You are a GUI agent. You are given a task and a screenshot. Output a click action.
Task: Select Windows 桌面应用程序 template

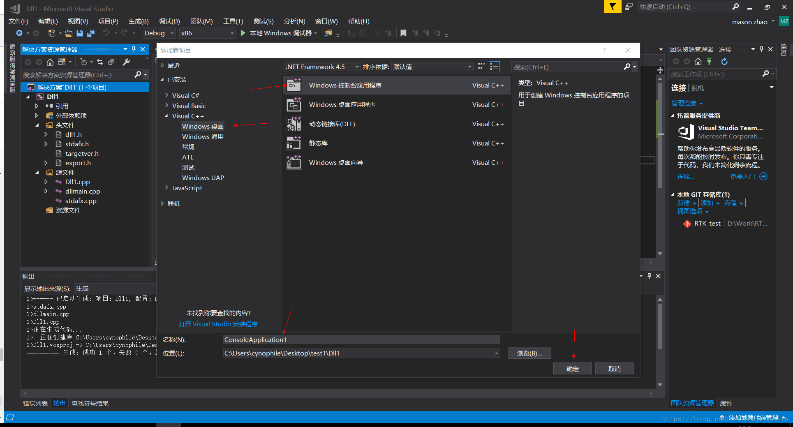(396, 104)
